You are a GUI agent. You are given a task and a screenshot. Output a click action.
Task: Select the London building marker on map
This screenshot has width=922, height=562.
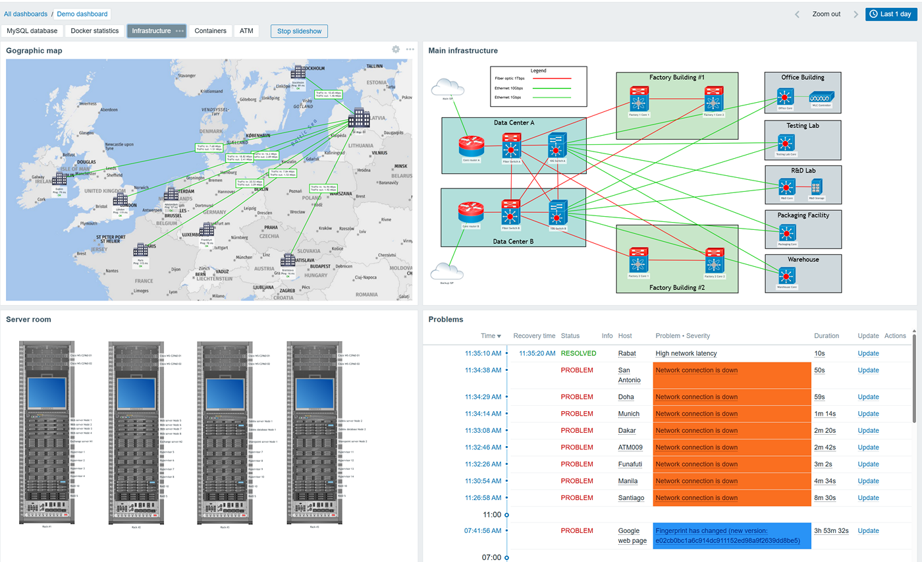(120, 200)
